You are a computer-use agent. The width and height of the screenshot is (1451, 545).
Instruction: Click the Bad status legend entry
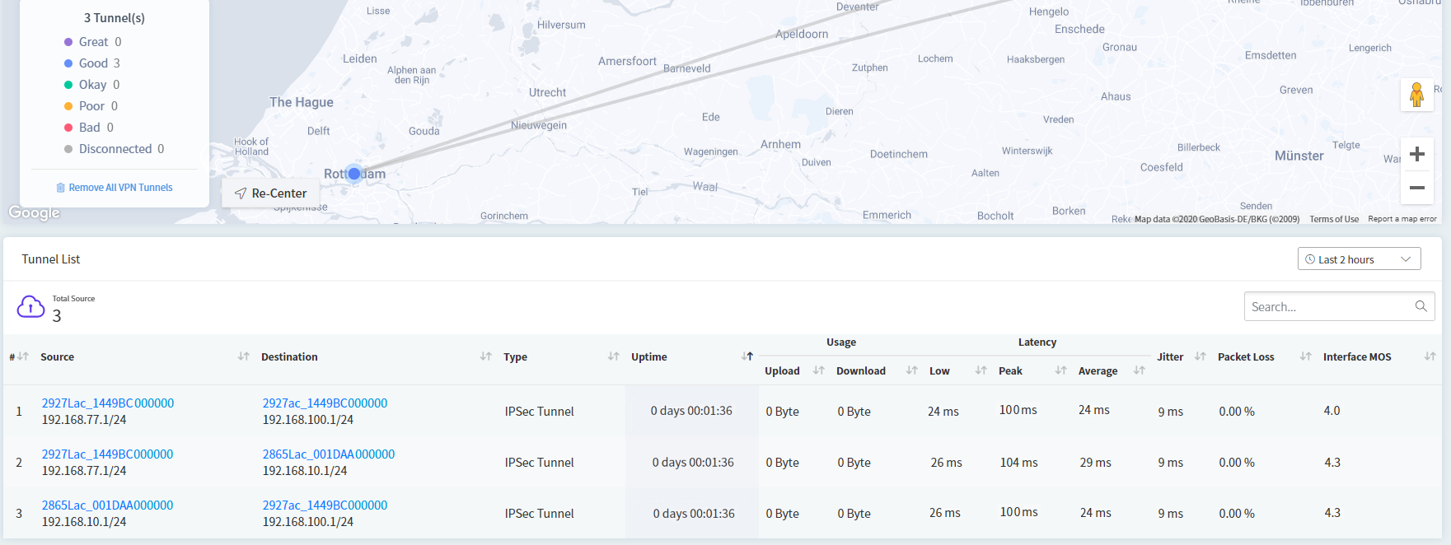pyautogui.click(x=89, y=128)
